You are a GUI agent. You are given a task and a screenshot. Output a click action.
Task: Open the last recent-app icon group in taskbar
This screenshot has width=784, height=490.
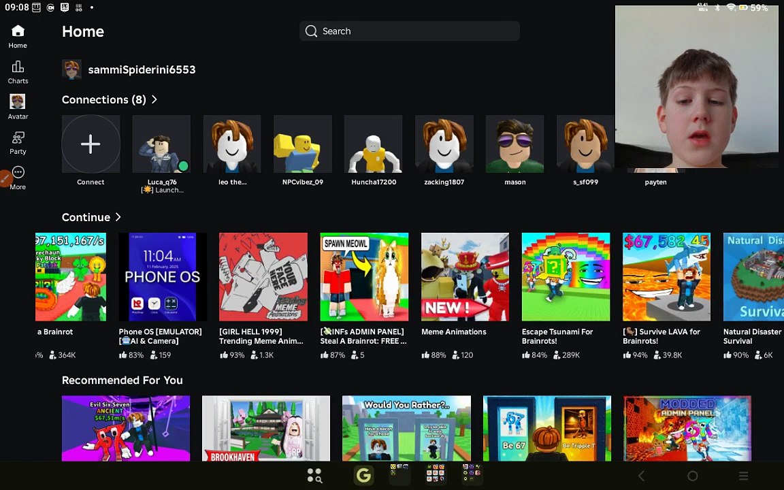(x=472, y=474)
